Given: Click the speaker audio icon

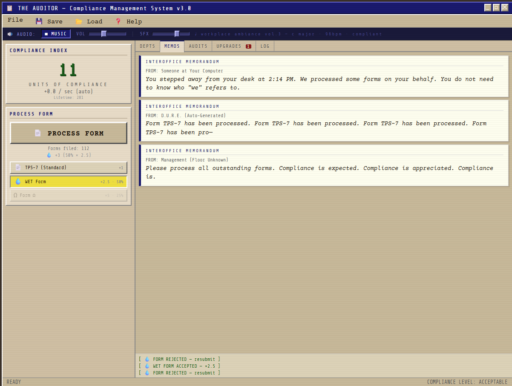Looking at the screenshot, I should point(10,34).
